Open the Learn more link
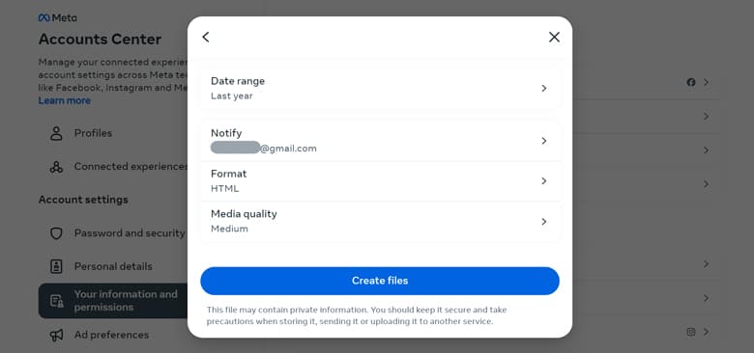The image size is (754, 353). (x=65, y=100)
